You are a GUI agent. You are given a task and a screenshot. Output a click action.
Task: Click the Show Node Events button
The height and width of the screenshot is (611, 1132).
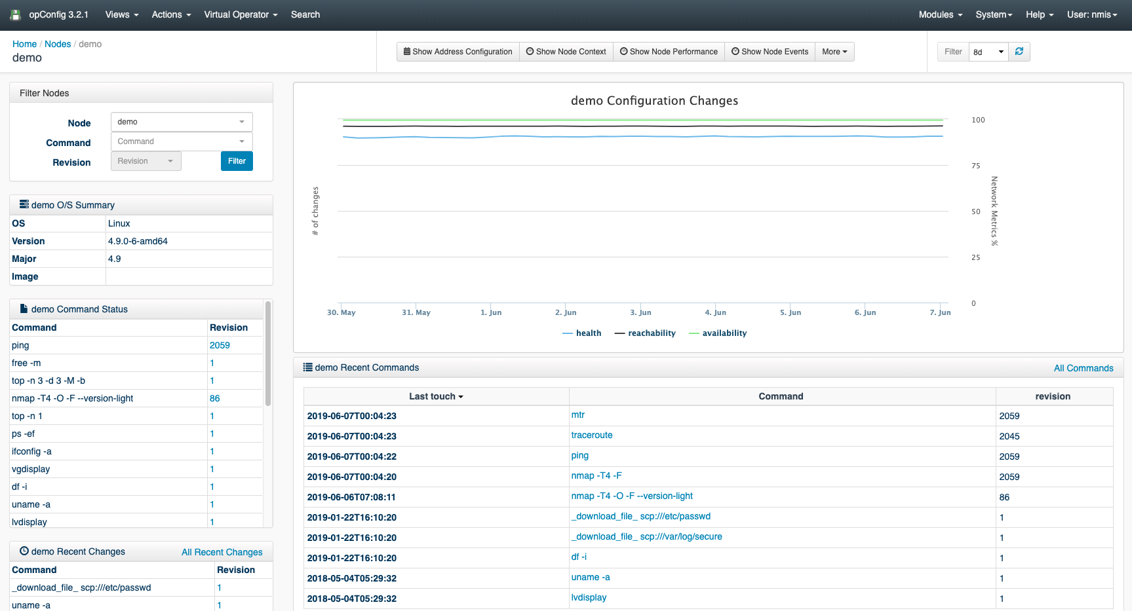click(x=770, y=52)
